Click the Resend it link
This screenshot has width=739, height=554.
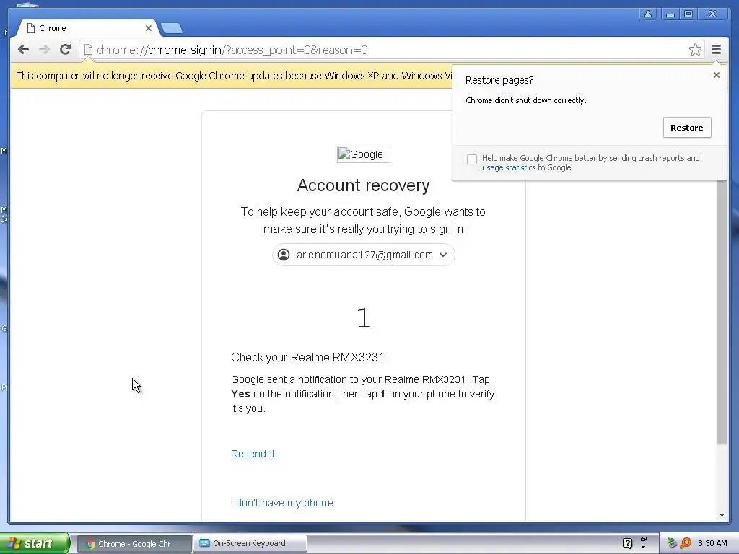point(253,454)
